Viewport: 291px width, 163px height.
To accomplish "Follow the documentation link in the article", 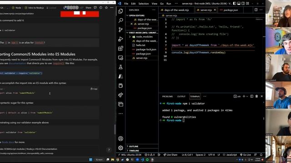I will point(17,63).
